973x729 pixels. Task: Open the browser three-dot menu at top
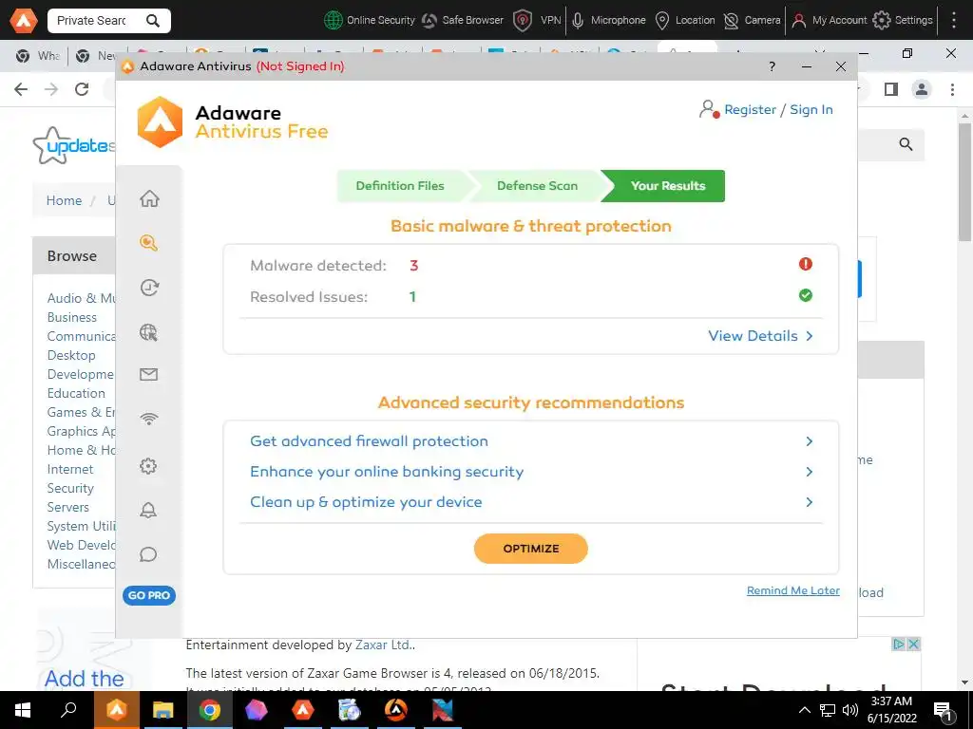(954, 21)
